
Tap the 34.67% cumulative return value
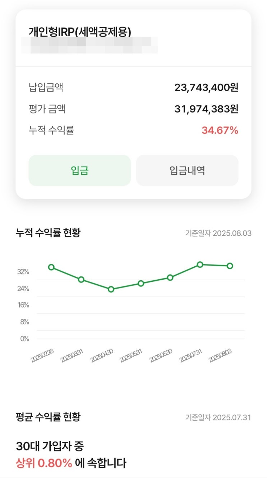click(x=220, y=130)
